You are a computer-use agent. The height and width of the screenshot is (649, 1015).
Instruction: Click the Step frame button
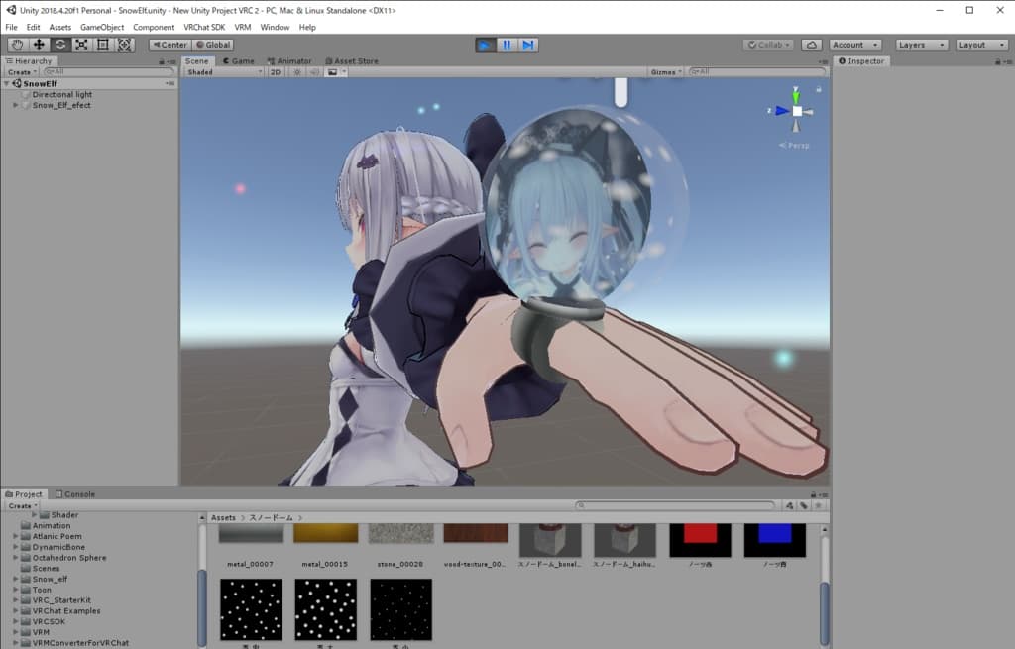528,45
